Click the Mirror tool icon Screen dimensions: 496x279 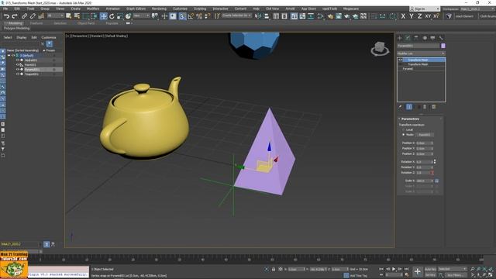point(258,16)
